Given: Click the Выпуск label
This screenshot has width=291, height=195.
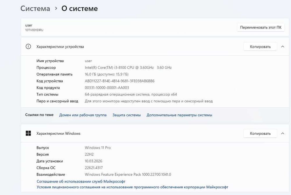Looking at the screenshot, I should 43,148.
